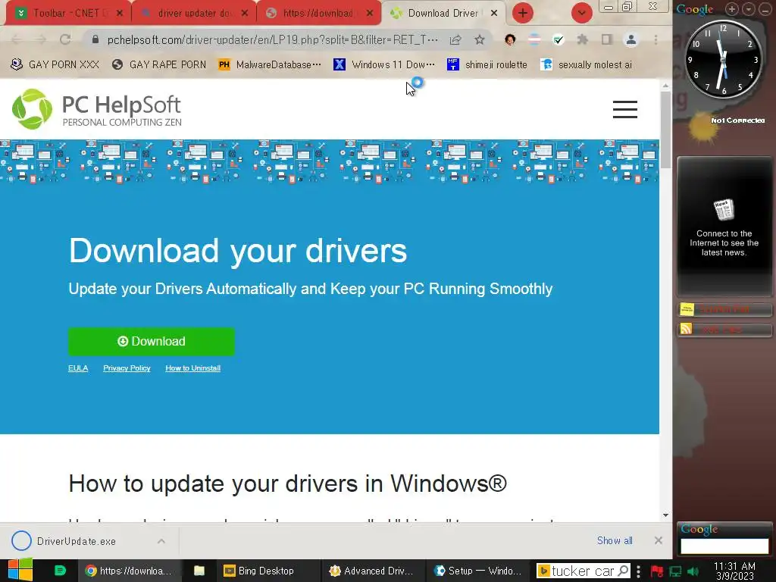Click the browser back arrow
Image resolution: width=776 pixels, height=582 pixels.
(x=17, y=39)
